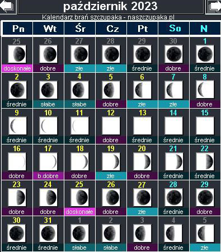
Task: Go to next month with right arrow
Action: 214,6
